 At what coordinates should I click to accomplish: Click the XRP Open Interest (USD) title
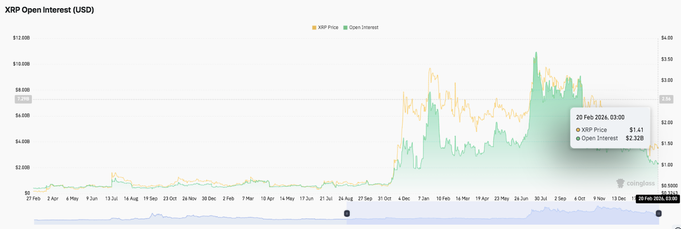[49, 11]
